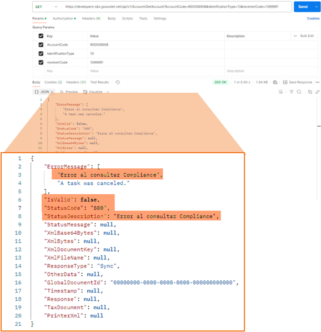Open the three-dot menu next to Save Response

click(318, 82)
